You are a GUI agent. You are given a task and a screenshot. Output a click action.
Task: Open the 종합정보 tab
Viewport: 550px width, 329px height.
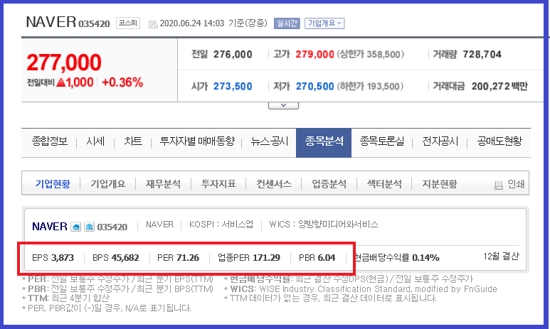pos(50,141)
